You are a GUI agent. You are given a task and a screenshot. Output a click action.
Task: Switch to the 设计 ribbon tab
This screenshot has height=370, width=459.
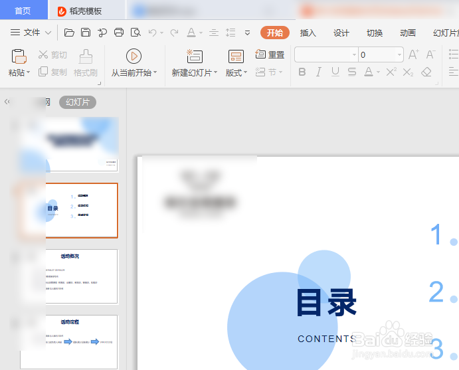[x=341, y=33]
